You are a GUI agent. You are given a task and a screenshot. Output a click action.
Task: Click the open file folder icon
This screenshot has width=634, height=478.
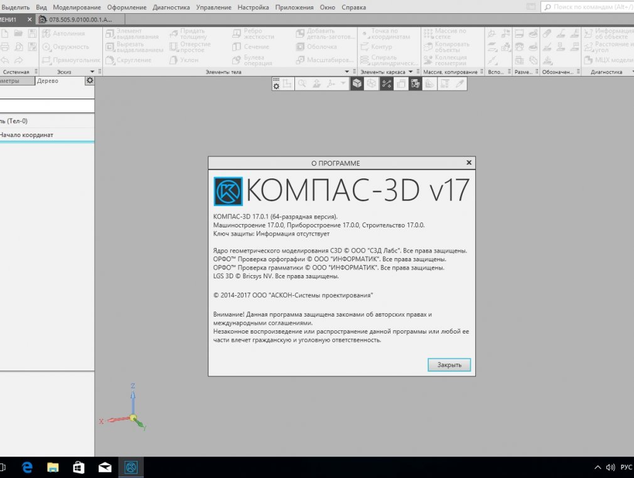click(18, 33)
